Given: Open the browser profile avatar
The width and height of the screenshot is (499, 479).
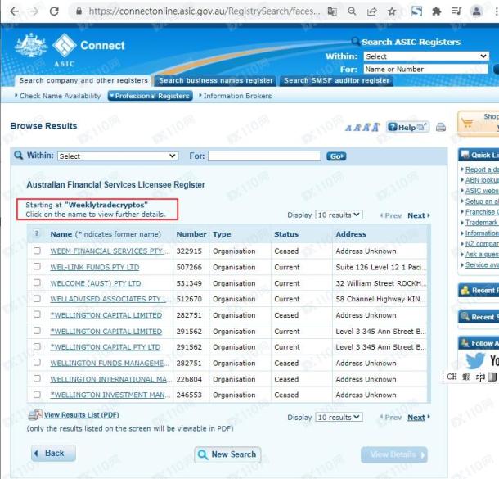Looking at the screenshot, I should coord(476,11).
